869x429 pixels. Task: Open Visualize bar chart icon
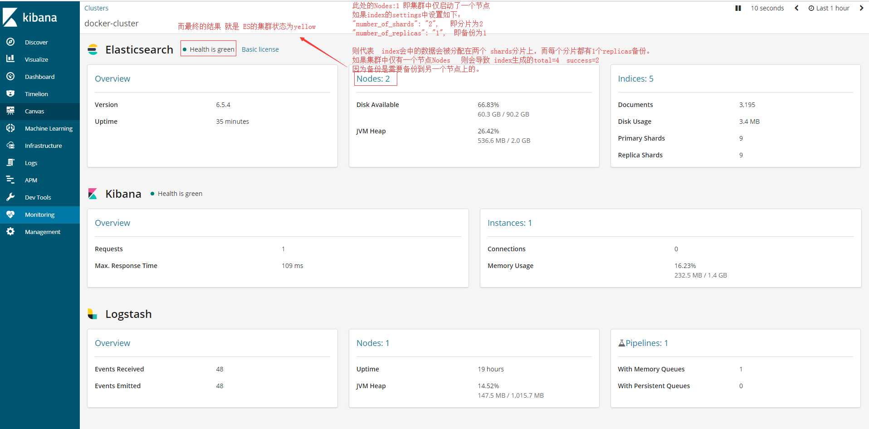point(10,59)
